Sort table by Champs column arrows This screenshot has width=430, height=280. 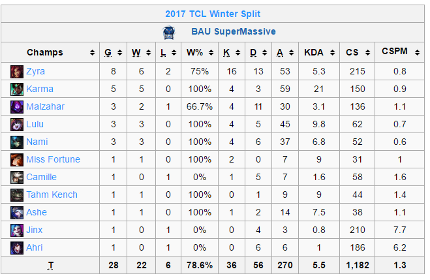pyautogui.click(x=93, y=53)
